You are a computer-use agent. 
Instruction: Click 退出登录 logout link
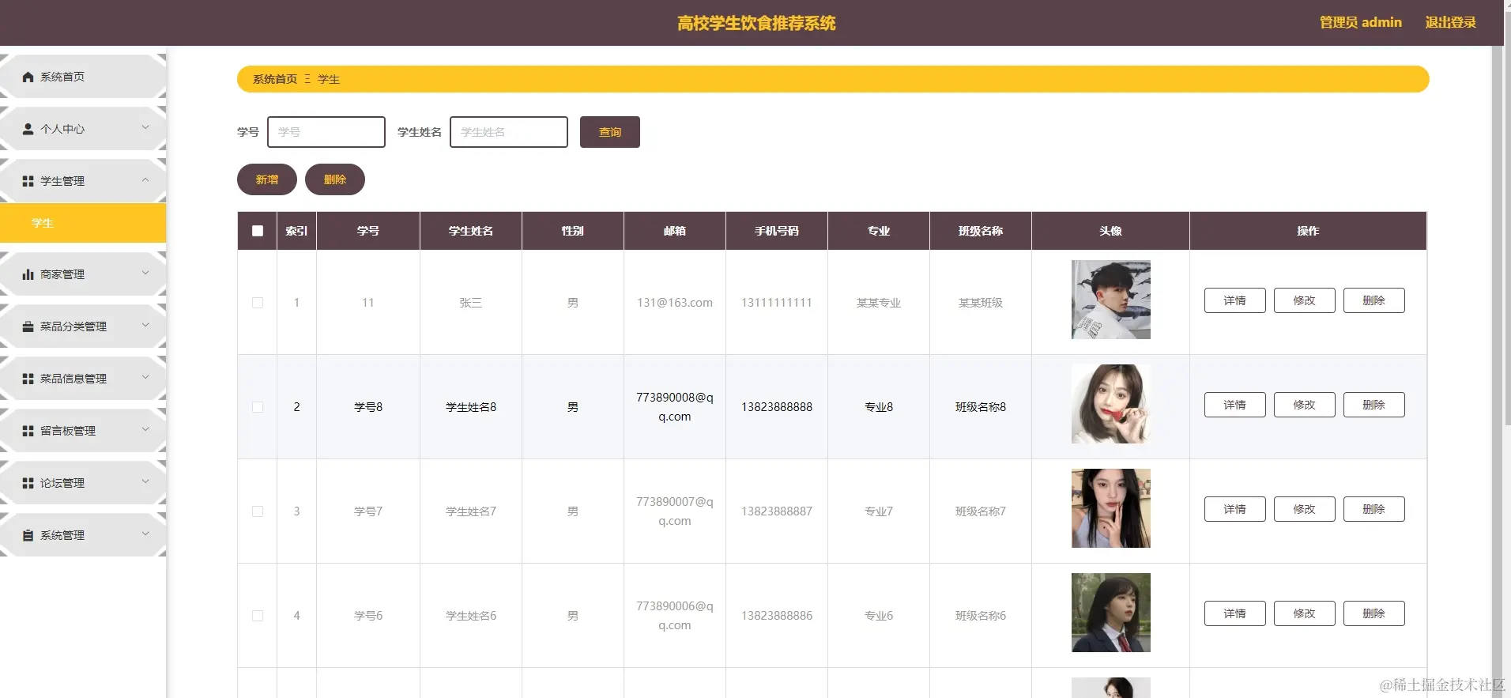(1450, 22)
